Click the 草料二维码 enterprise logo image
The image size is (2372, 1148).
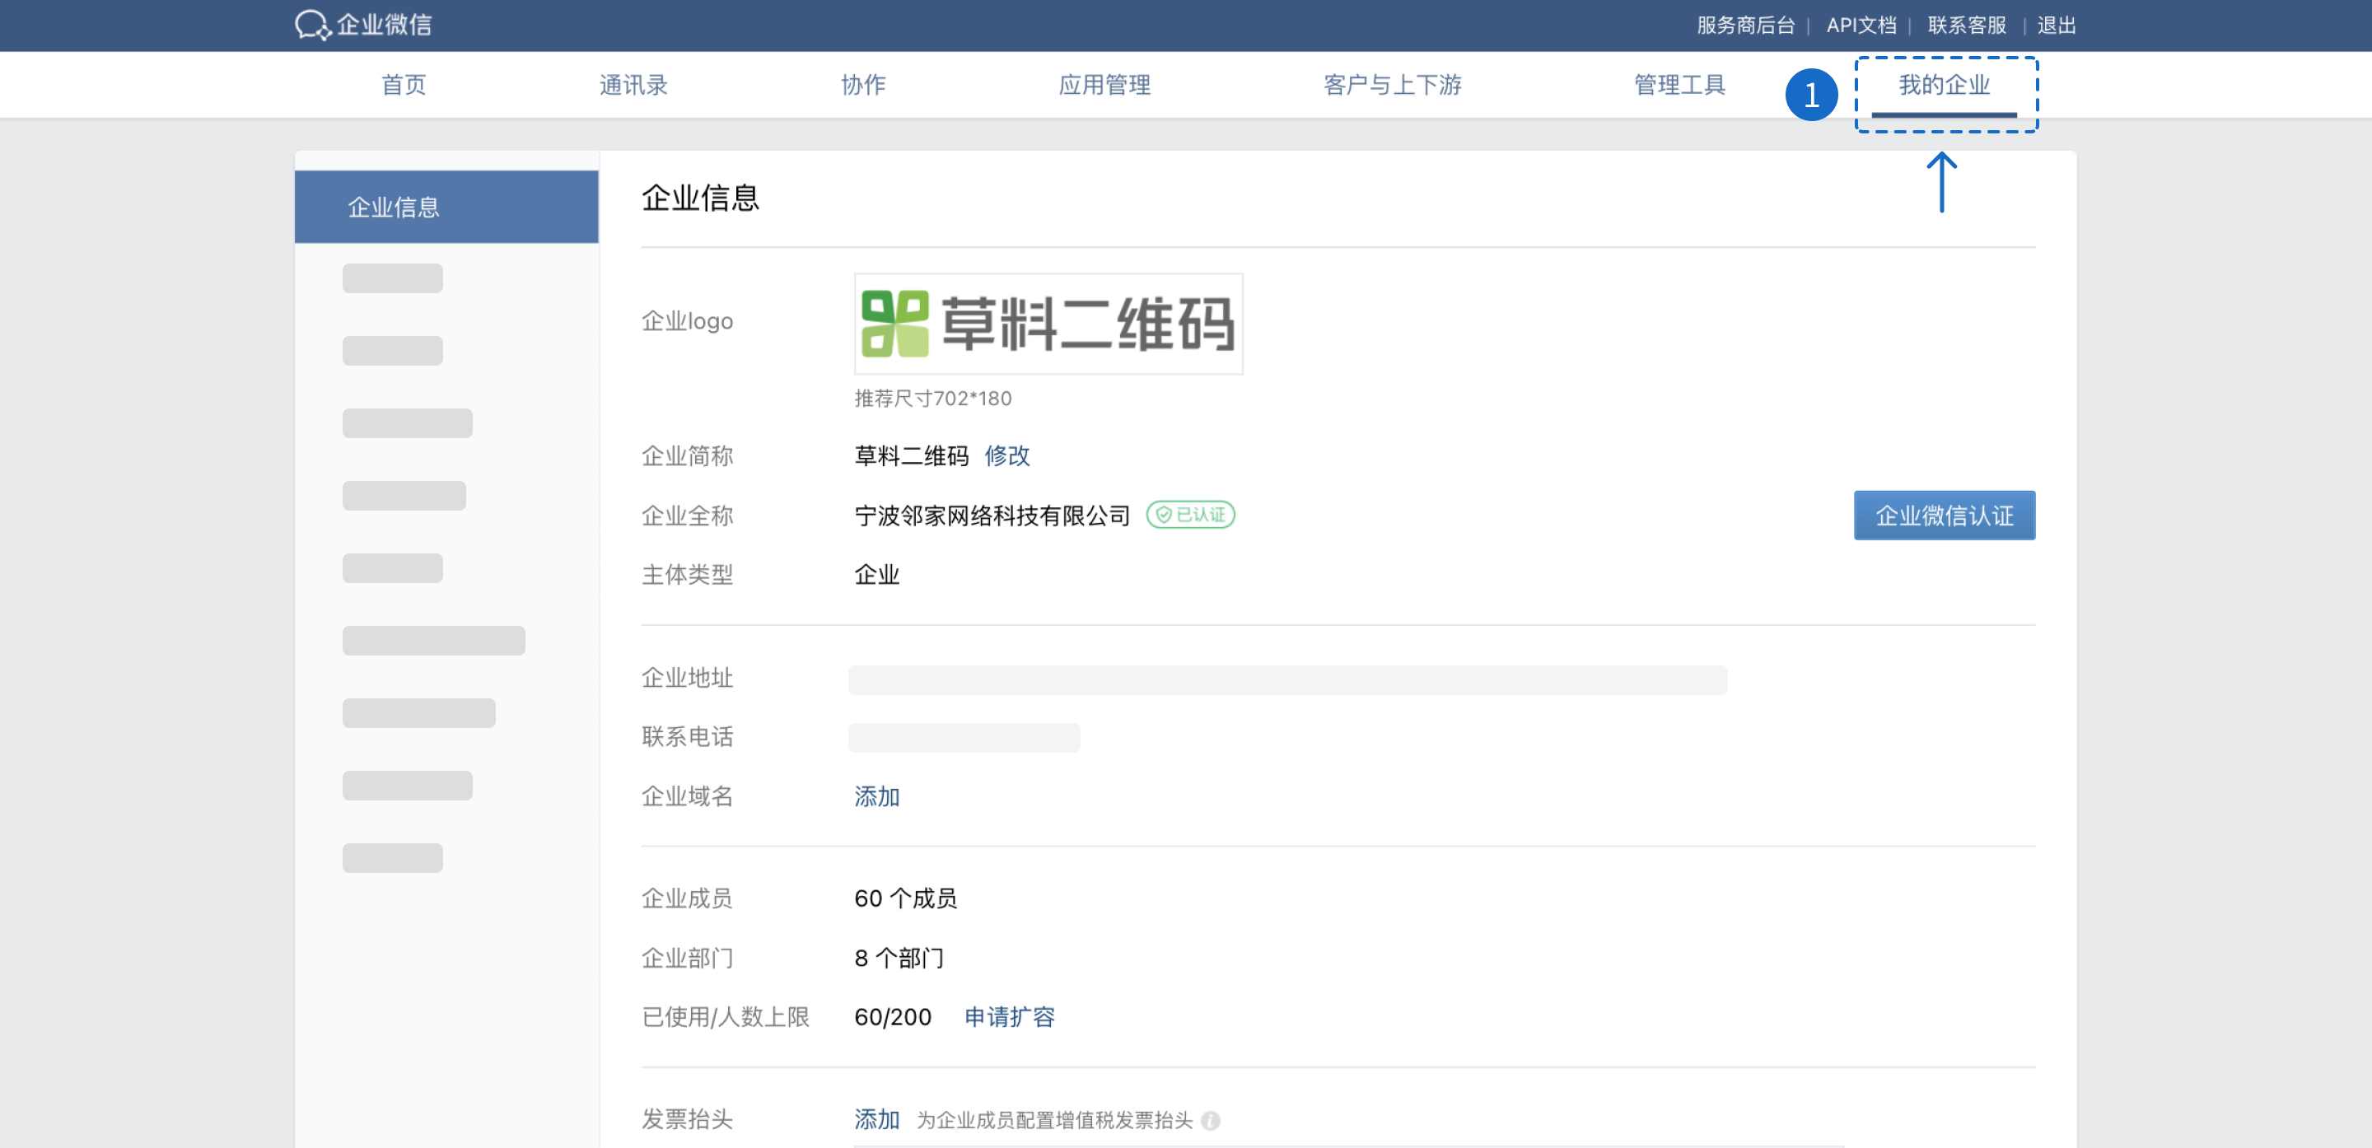point(1048,323)
